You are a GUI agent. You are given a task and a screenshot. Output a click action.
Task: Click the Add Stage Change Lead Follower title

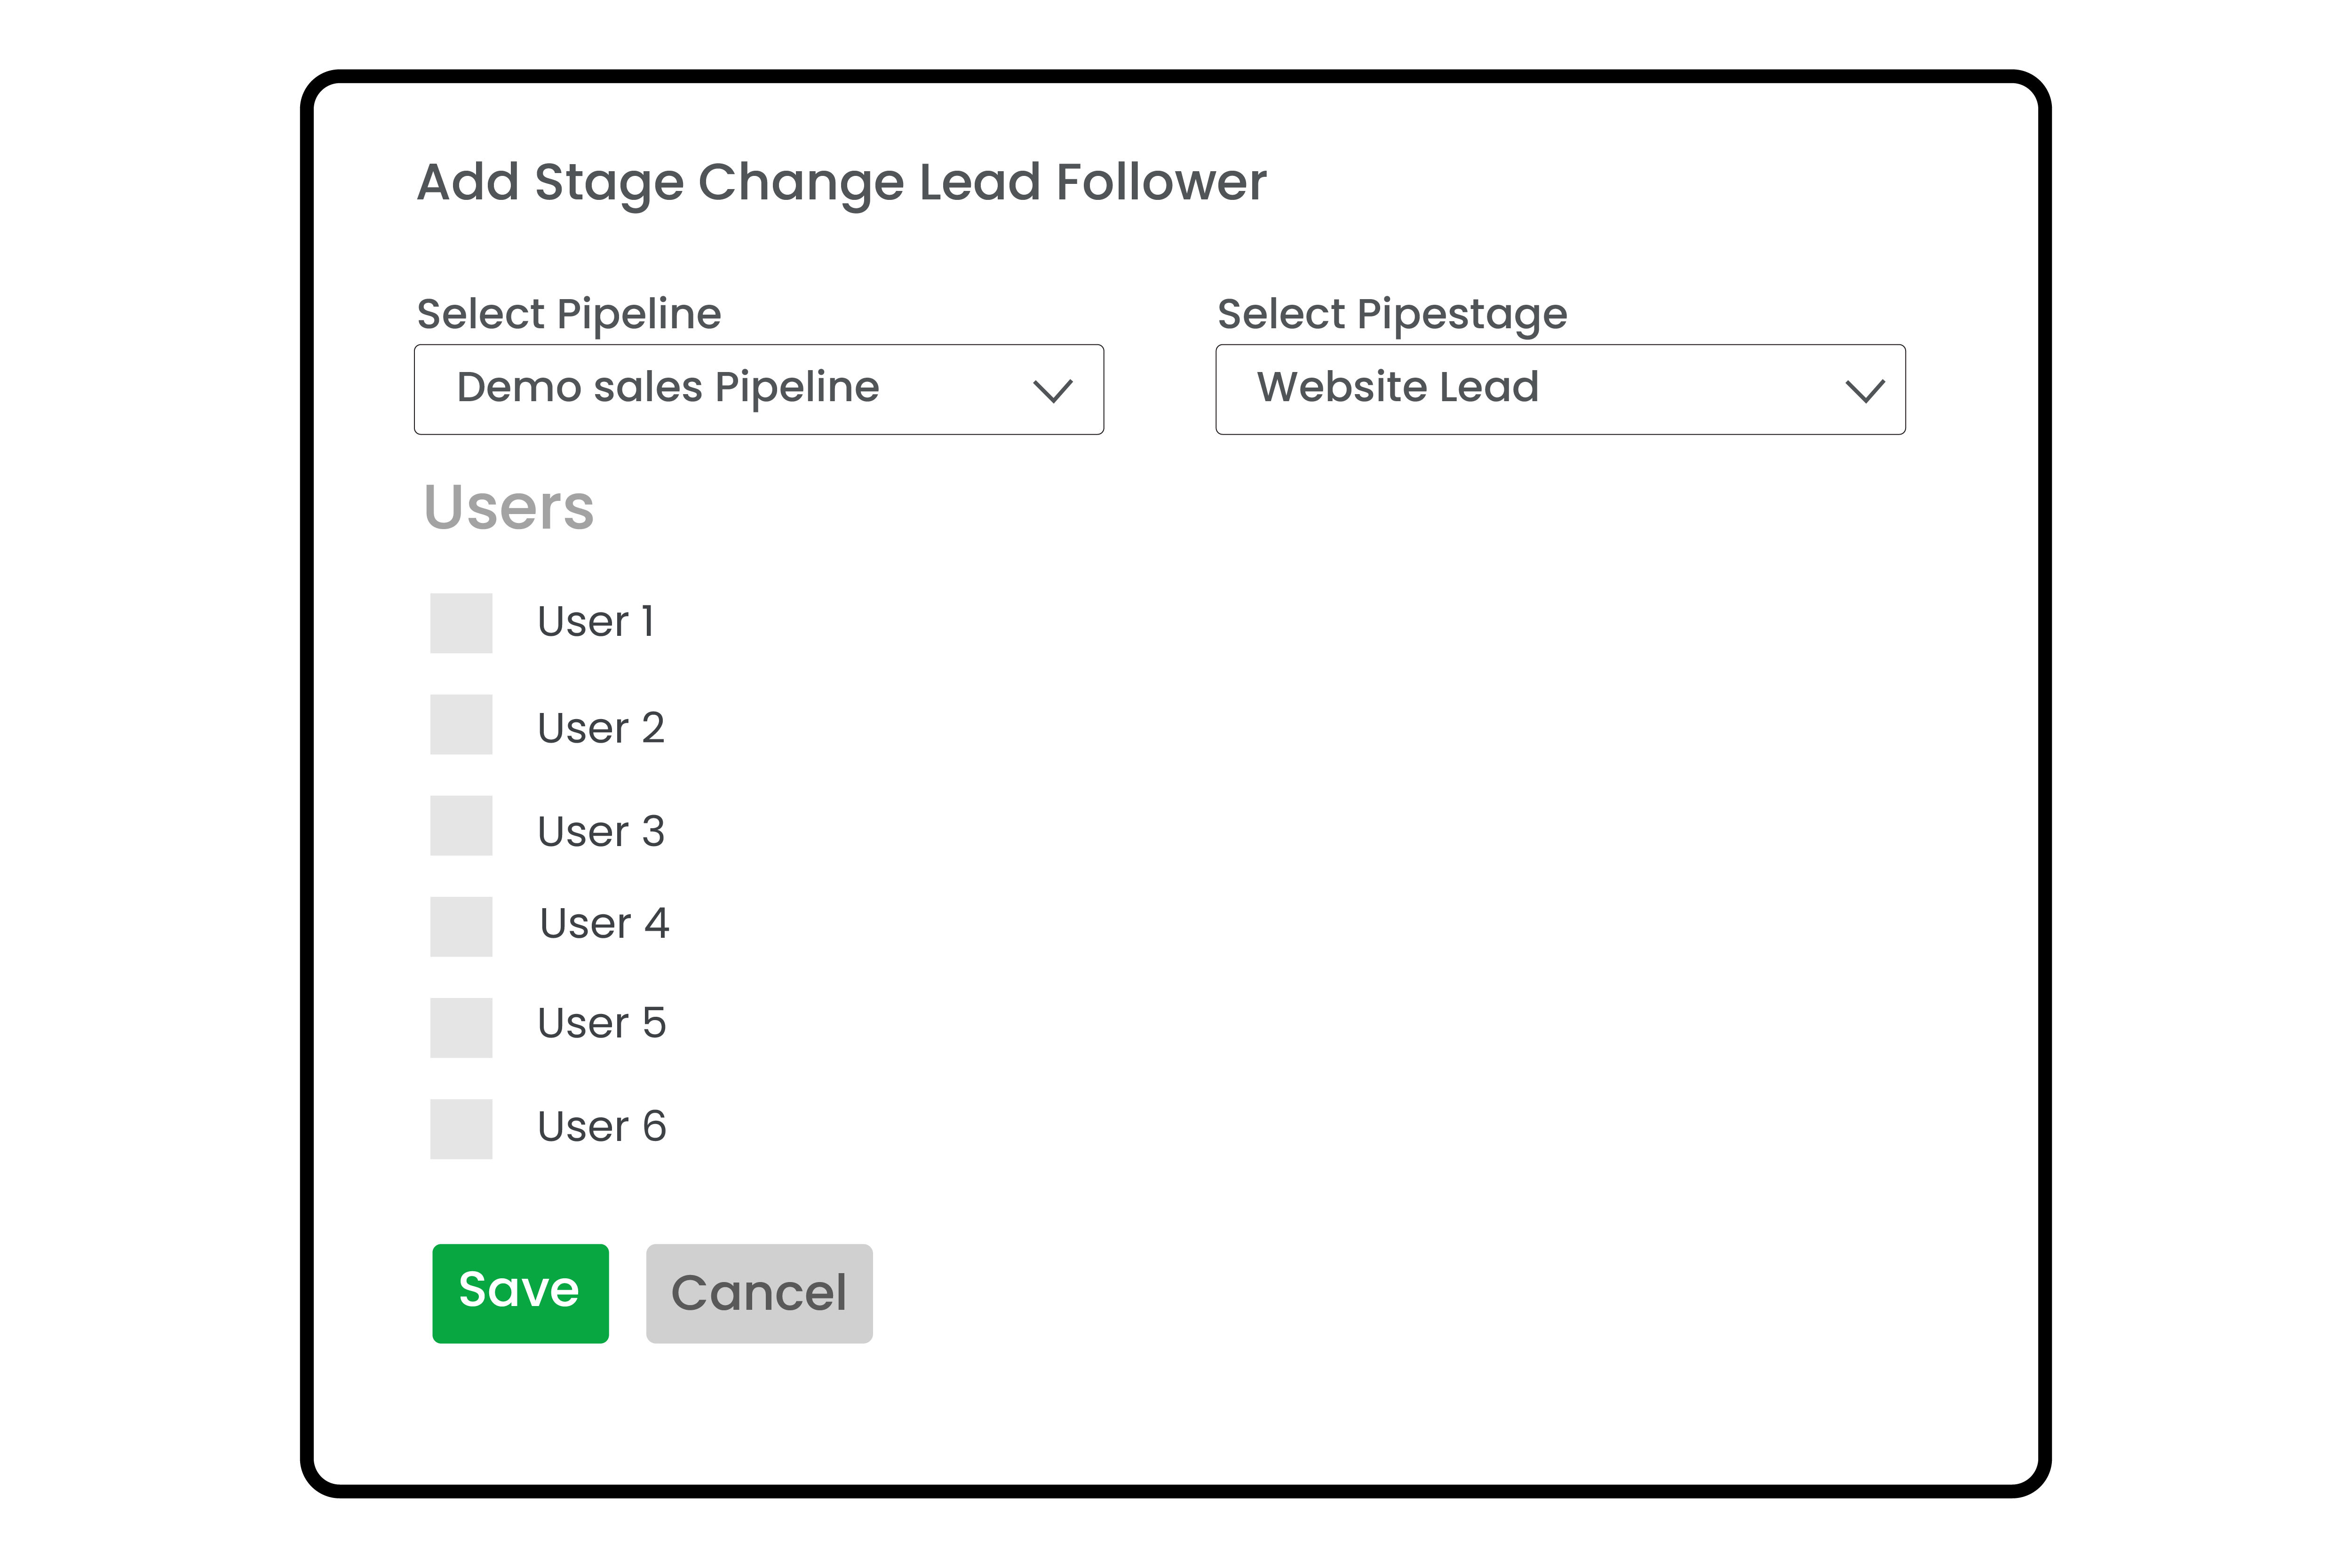tap(841, 182)
